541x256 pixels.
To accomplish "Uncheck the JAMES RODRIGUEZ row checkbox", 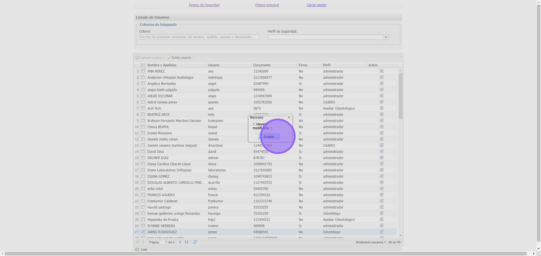I will coord(143,232).
